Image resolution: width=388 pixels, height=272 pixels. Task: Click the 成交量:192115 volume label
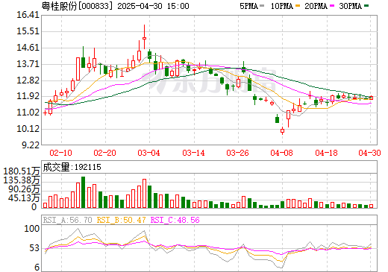(72, 167)
